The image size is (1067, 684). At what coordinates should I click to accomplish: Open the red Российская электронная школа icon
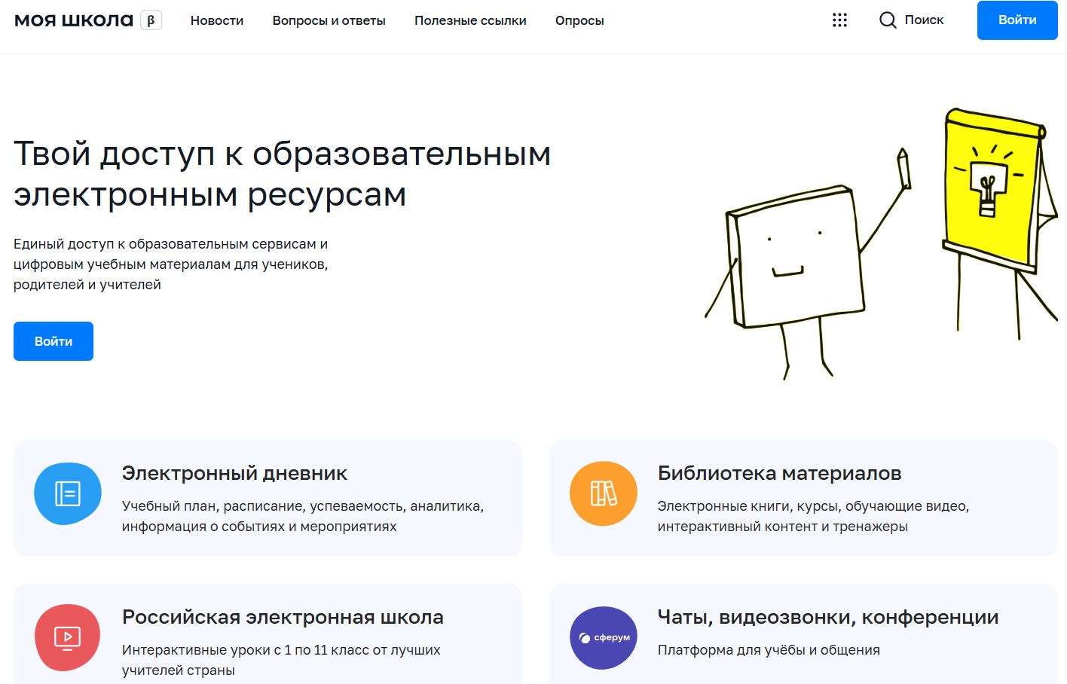click(x=68, y=637)
